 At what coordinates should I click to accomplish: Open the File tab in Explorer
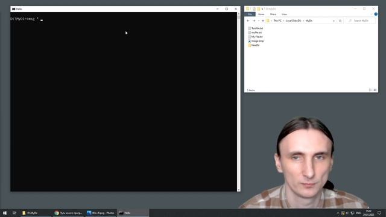click(x=250, y=14)
